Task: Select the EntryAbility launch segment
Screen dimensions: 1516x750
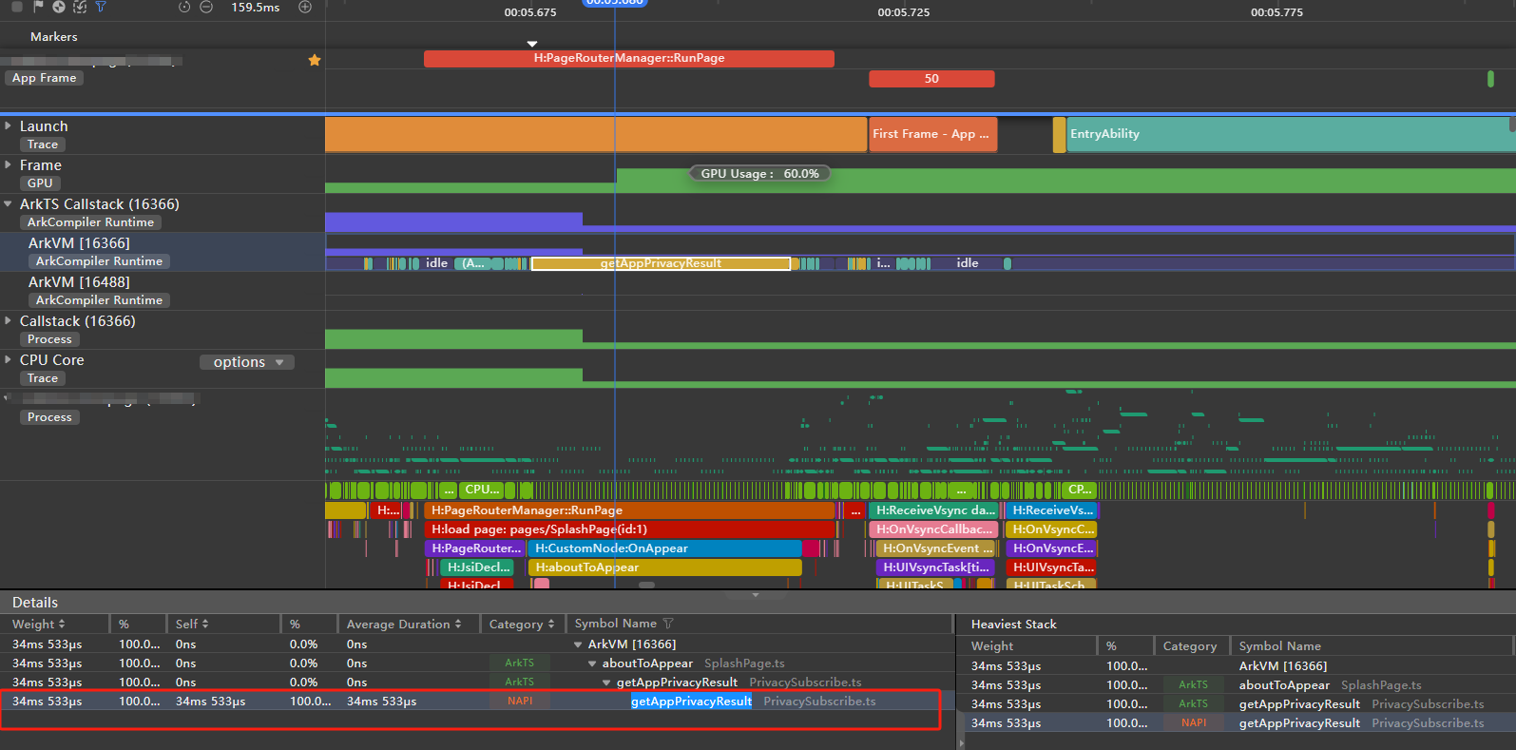Action: click(x=1289, y=134)
